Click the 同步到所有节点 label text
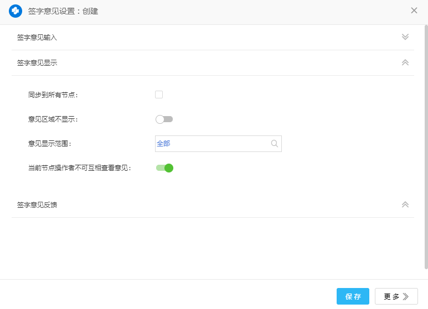Viewport: 428px width, 309px height. click(53, 95)
